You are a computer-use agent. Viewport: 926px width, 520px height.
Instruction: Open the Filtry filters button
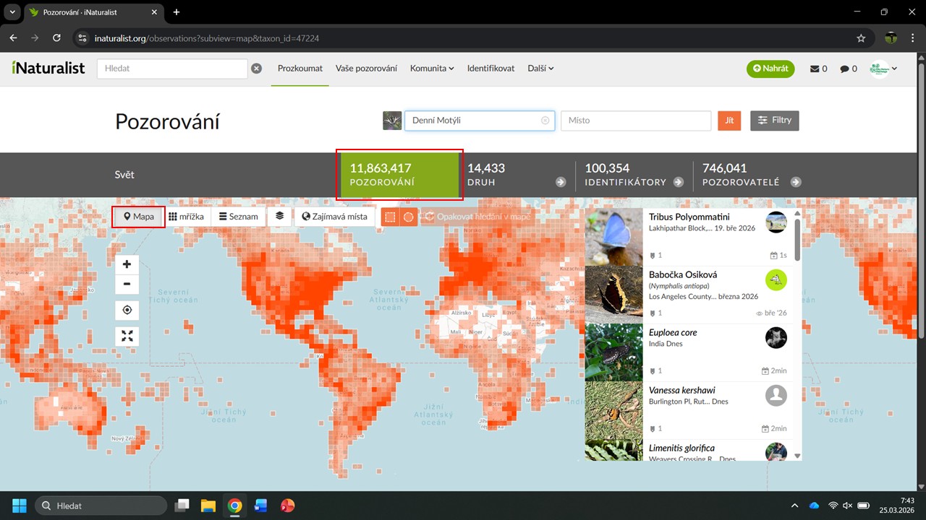tap(775, 121)
